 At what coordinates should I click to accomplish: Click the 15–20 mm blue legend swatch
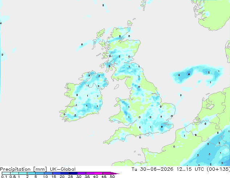(56, 173)
